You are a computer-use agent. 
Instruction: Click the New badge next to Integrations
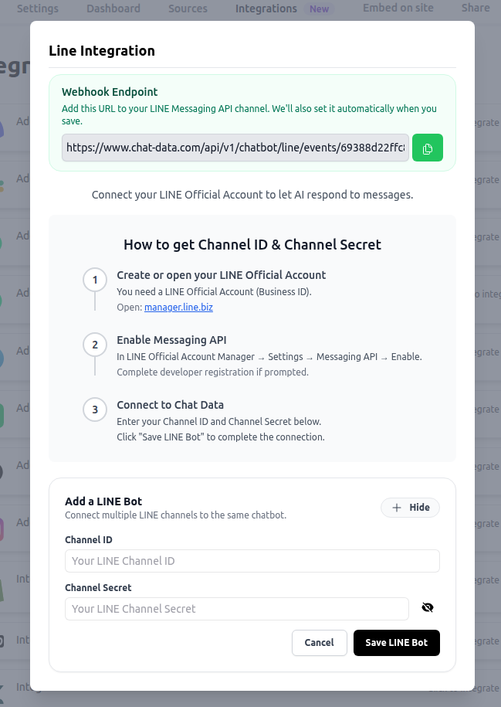coord(319,9)
